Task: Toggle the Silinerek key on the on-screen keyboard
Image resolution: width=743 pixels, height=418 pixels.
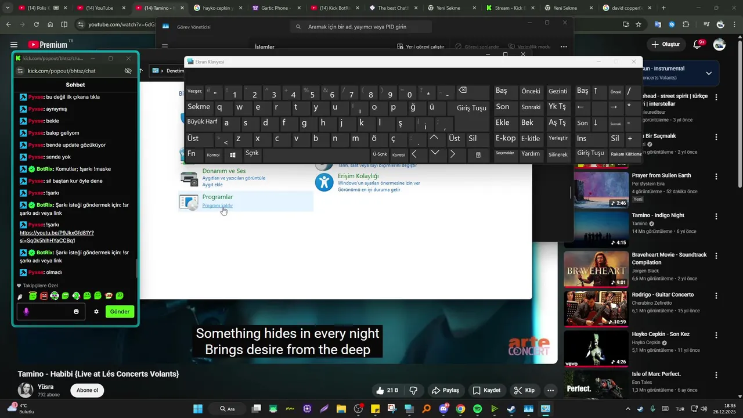Action: tap(558, 154)
